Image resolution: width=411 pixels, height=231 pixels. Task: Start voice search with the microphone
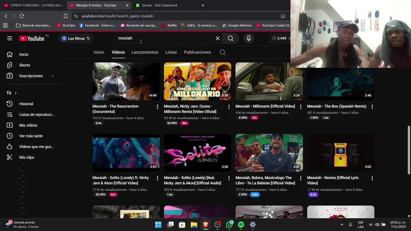[249, 38]
